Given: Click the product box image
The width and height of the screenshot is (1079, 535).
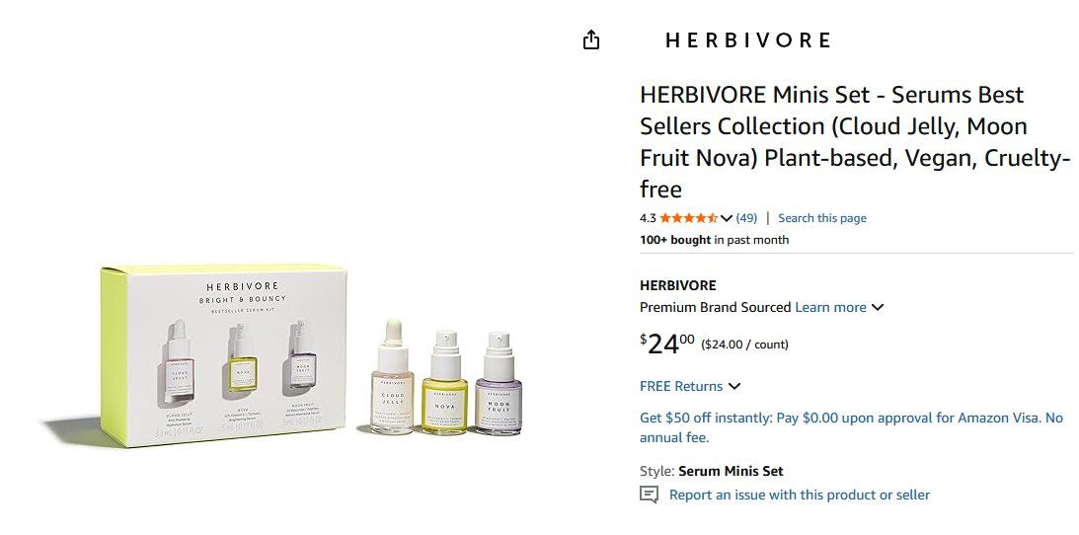Looking at the screenshot, I should point(224,355).
